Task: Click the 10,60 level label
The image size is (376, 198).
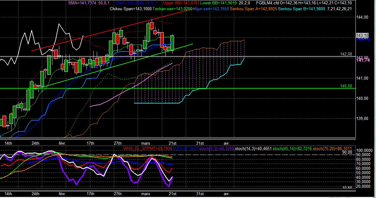Action: (x=347, y=188)
